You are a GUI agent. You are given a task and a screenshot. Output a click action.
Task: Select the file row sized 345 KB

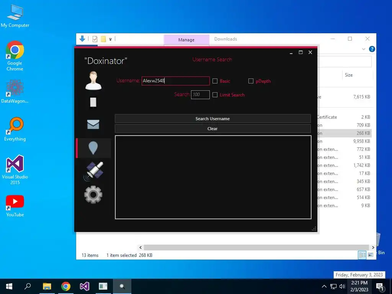coord(345,181)
